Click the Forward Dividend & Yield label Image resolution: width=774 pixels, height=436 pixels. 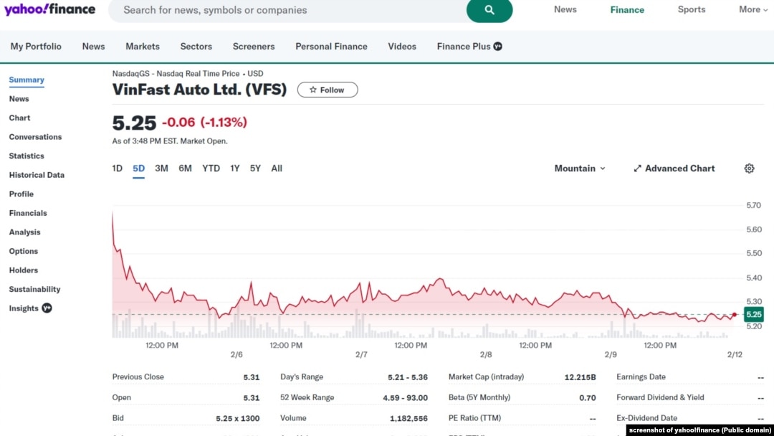point(660,397)
